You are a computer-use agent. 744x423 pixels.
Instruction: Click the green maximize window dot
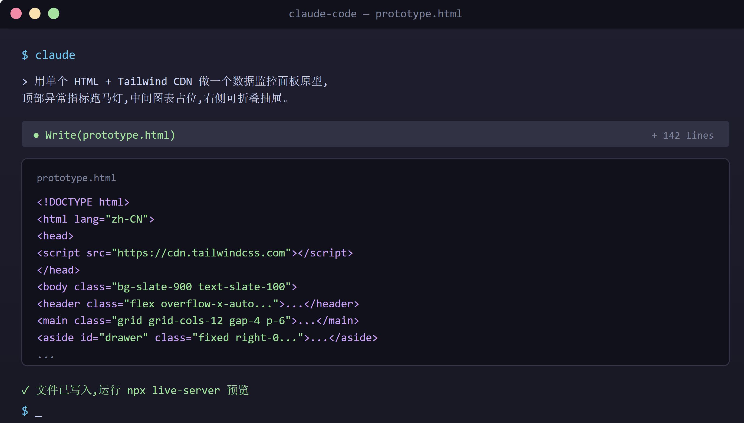pyautogui.click(x=54, y=14)
